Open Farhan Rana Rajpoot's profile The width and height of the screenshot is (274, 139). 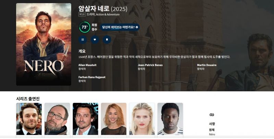tap(92, 77)
